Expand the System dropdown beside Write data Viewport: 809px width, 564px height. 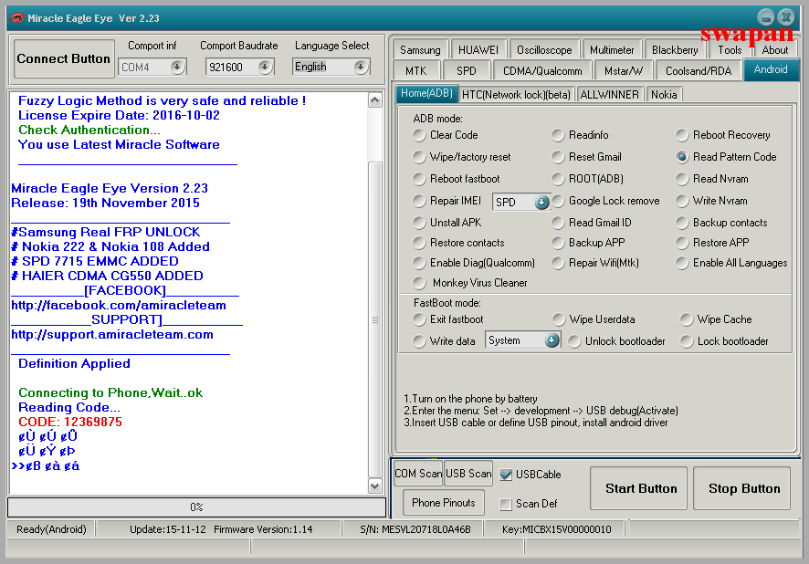[552, 340]
